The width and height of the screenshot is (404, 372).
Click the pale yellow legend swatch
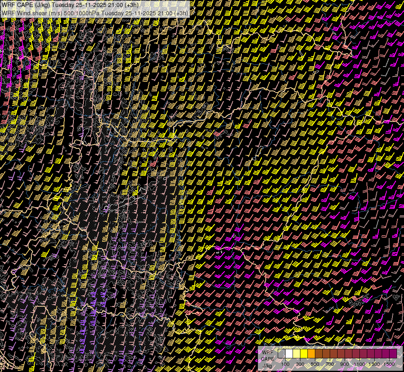point(297,353)
